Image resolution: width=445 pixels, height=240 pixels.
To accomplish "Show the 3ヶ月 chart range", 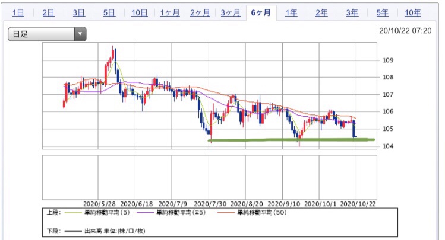I will 231,12.
